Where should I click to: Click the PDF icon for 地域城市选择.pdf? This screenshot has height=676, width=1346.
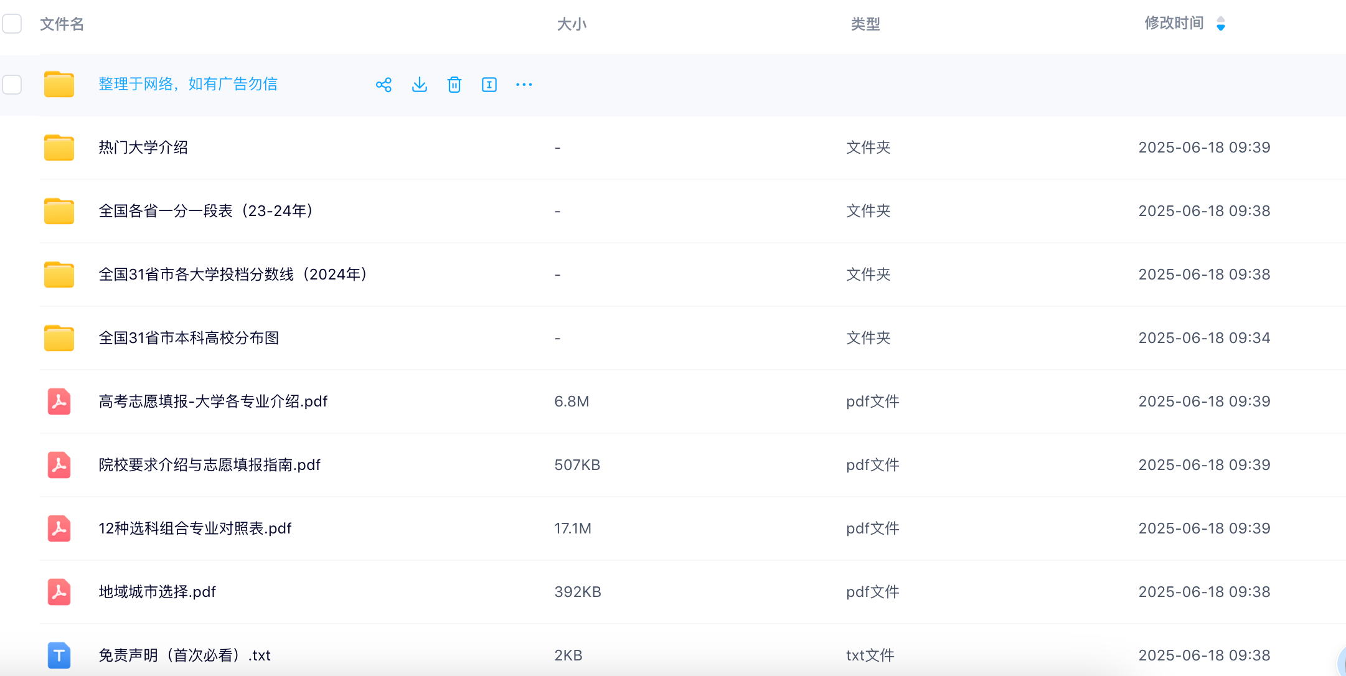click(59, 591)
